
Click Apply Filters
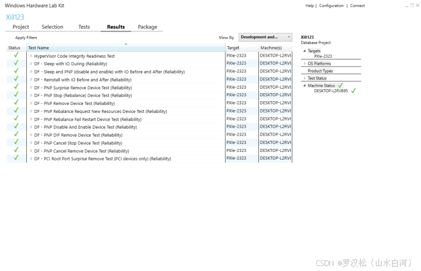tap(26, 37)
